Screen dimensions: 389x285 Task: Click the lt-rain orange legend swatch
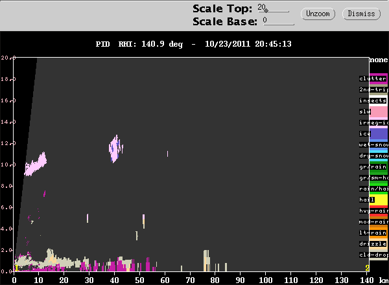[379, 233]
